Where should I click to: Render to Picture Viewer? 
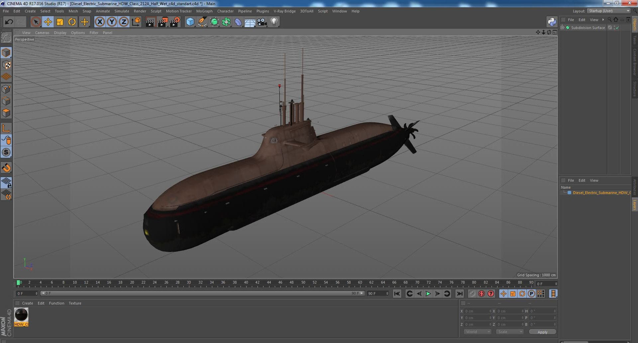pos(162,22)
